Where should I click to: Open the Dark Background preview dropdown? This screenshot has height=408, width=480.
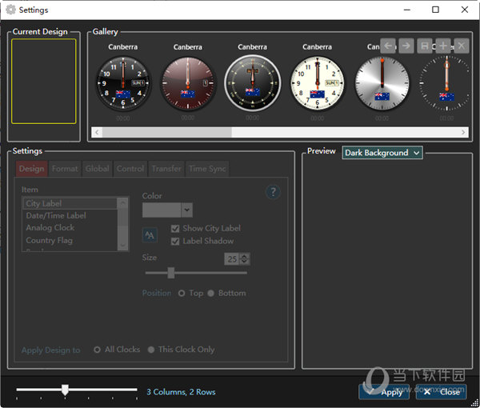click(382, 153)
